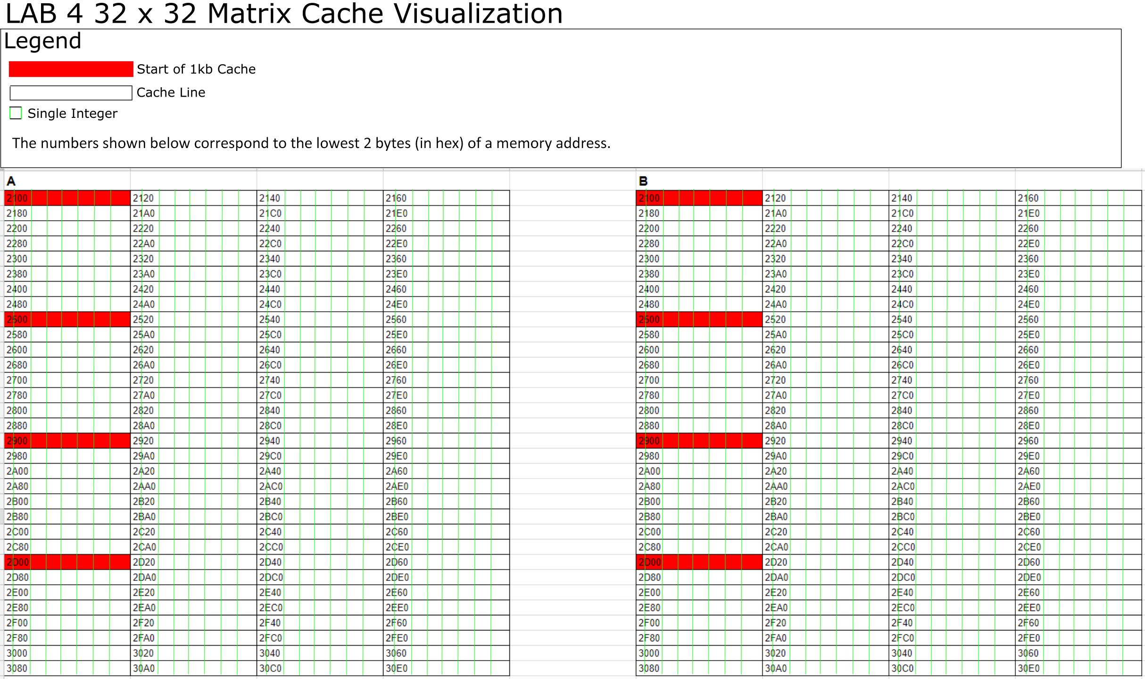This screenshot has height=679, width=1145.
Task: Click the matrix B header label
Action: (x=643, y=181)
